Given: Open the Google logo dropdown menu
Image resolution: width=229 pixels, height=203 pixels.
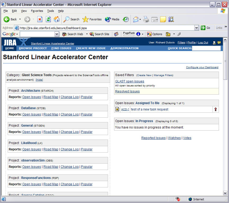Looking at the screenshot, I should point(17,34).
